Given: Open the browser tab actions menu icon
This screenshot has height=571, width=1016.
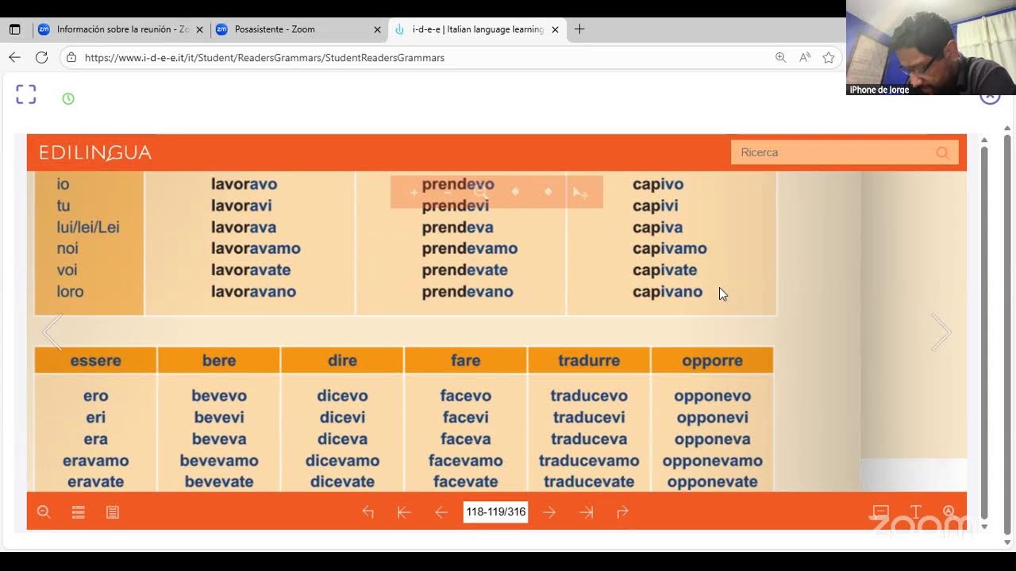Looking at the screenshot, I should 14,29.
